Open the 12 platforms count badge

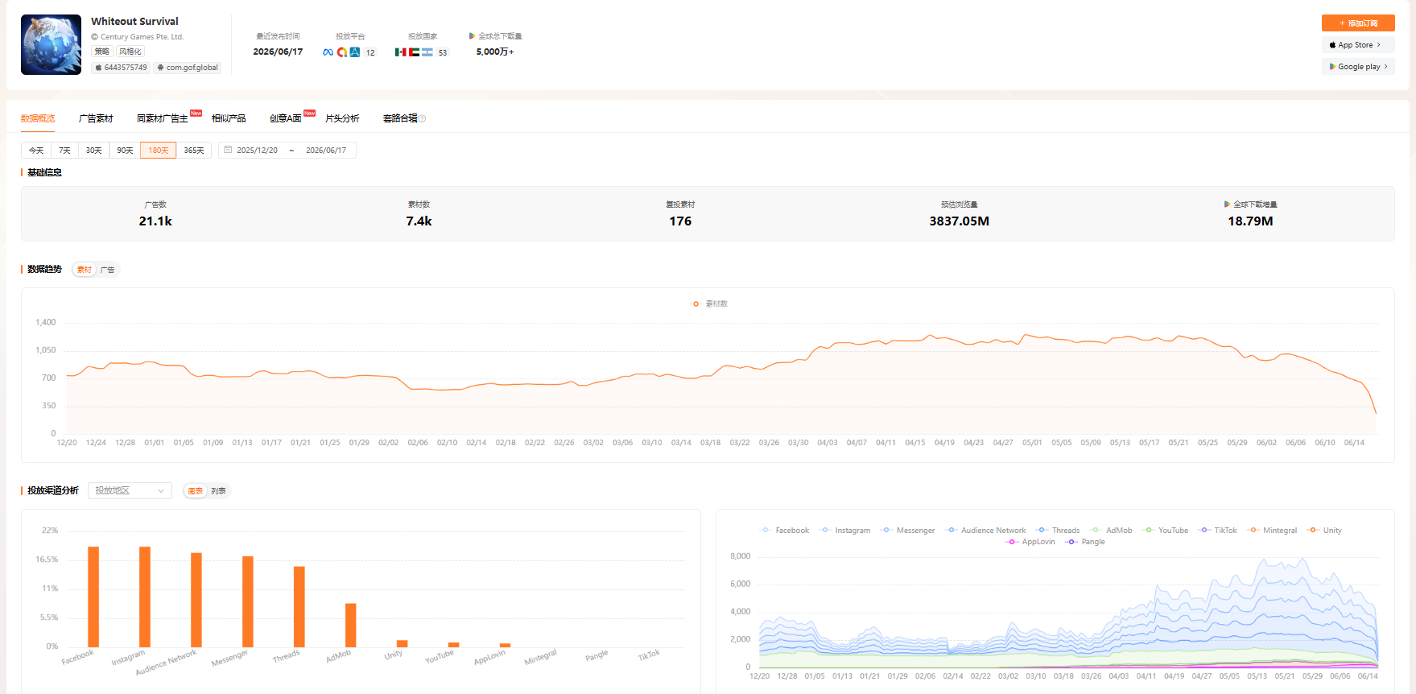[x=370, y=52]
